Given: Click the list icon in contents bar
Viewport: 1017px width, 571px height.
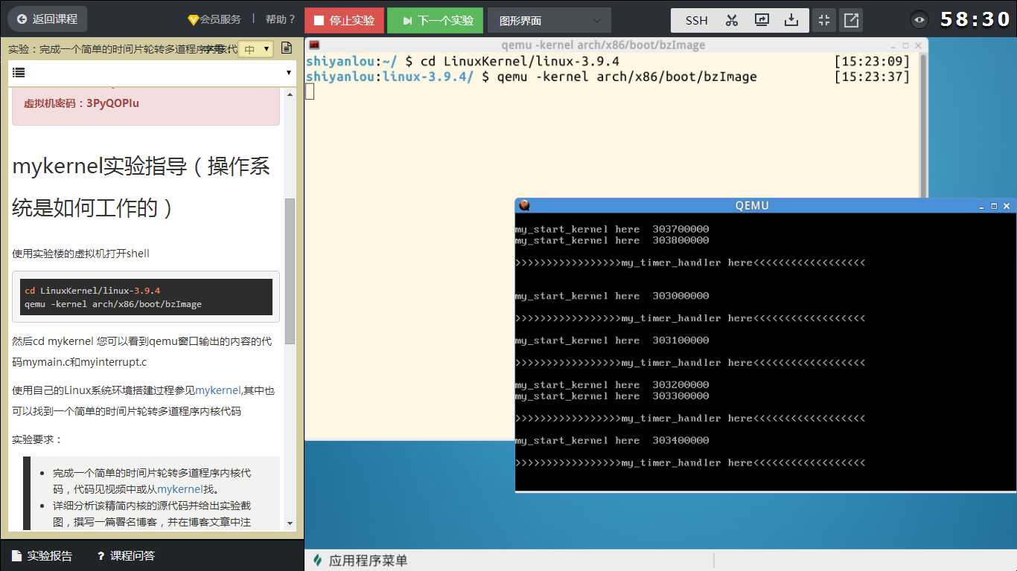Looking at the screenshot, I should [x=19, y=73].
